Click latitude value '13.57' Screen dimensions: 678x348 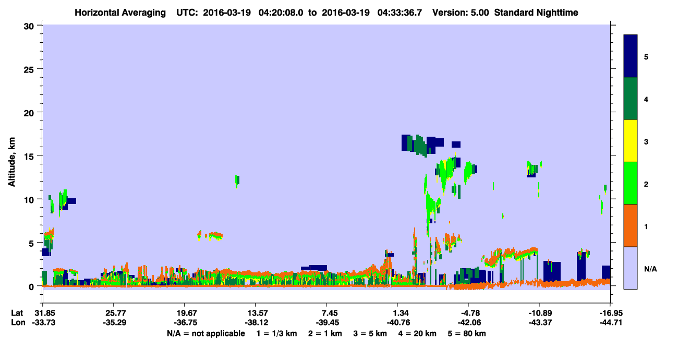(255, 313)
